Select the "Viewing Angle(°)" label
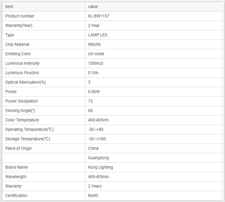 coord(20,110)
